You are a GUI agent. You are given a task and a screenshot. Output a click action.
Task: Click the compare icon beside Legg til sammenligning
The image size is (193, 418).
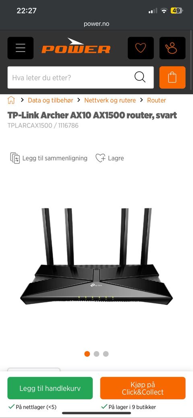pos(15,158)
